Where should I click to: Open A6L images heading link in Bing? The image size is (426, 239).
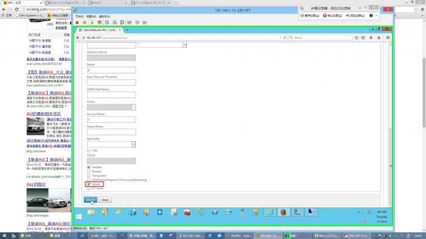point(36,184)
